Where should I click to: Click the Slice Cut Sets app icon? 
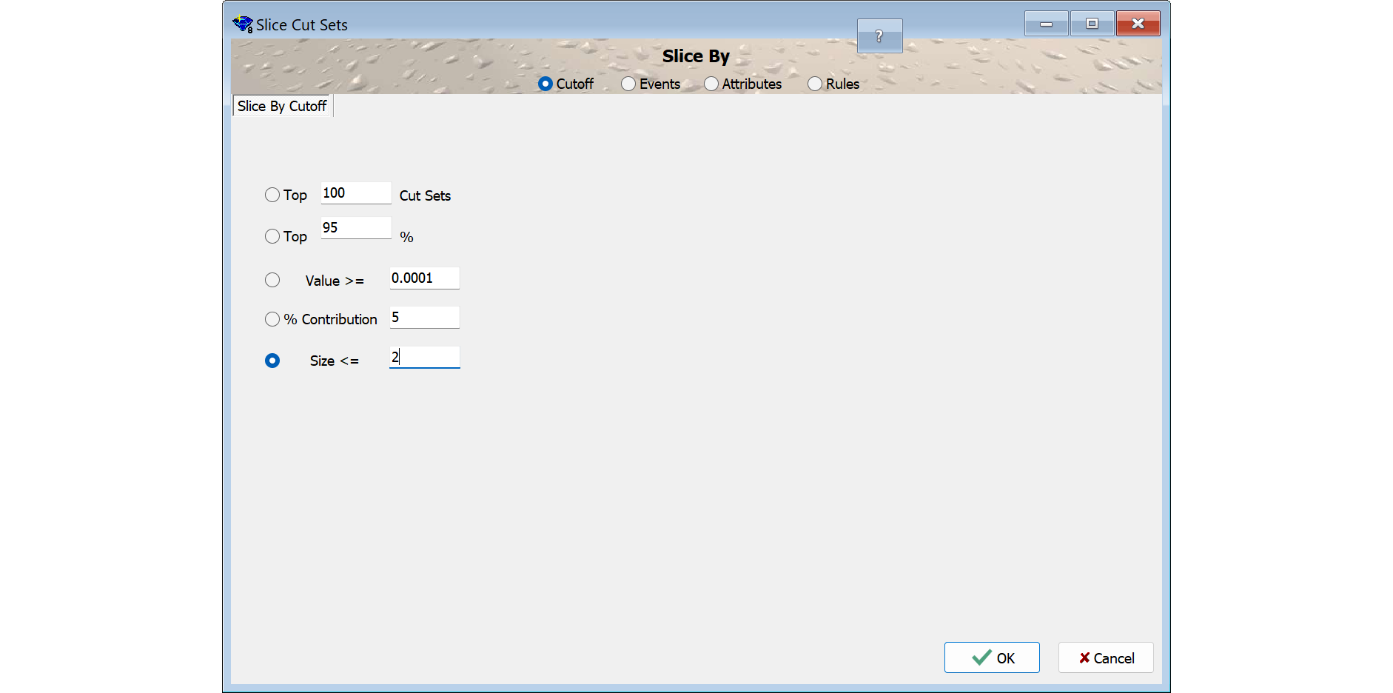pos(243,24)
